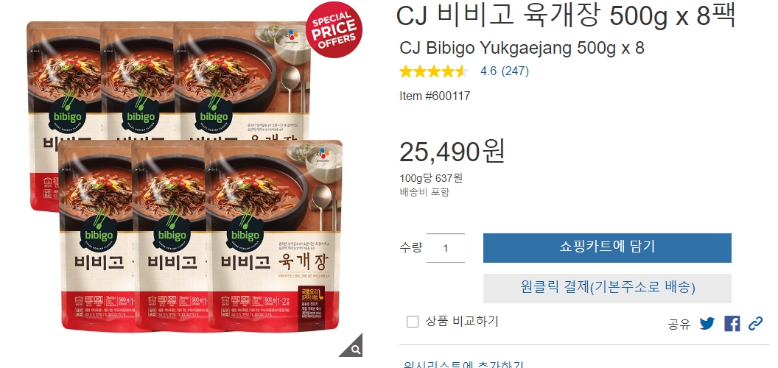The width and height of the screenshot is (778, 368).
Task: Share product on Twitter
Action: coord(707,324)
